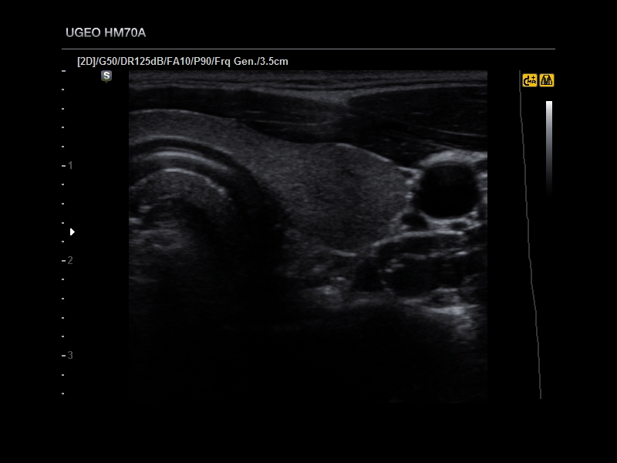Click the gray S probe orientation marker
The image size is (617, 463).
(x=106, y=76)
